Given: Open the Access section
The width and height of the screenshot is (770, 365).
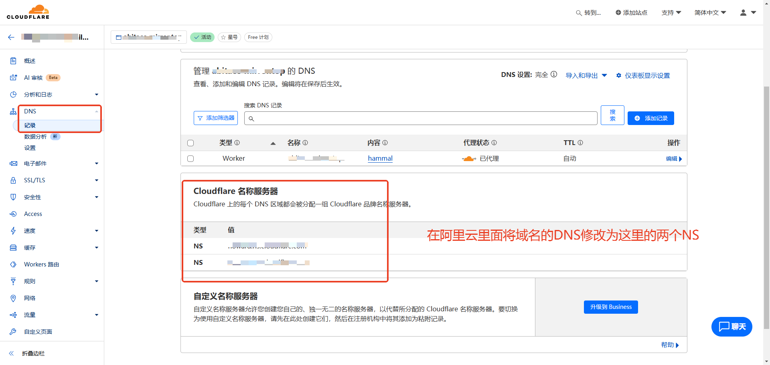Looking at the screenshot, I should tap(33, 214).
